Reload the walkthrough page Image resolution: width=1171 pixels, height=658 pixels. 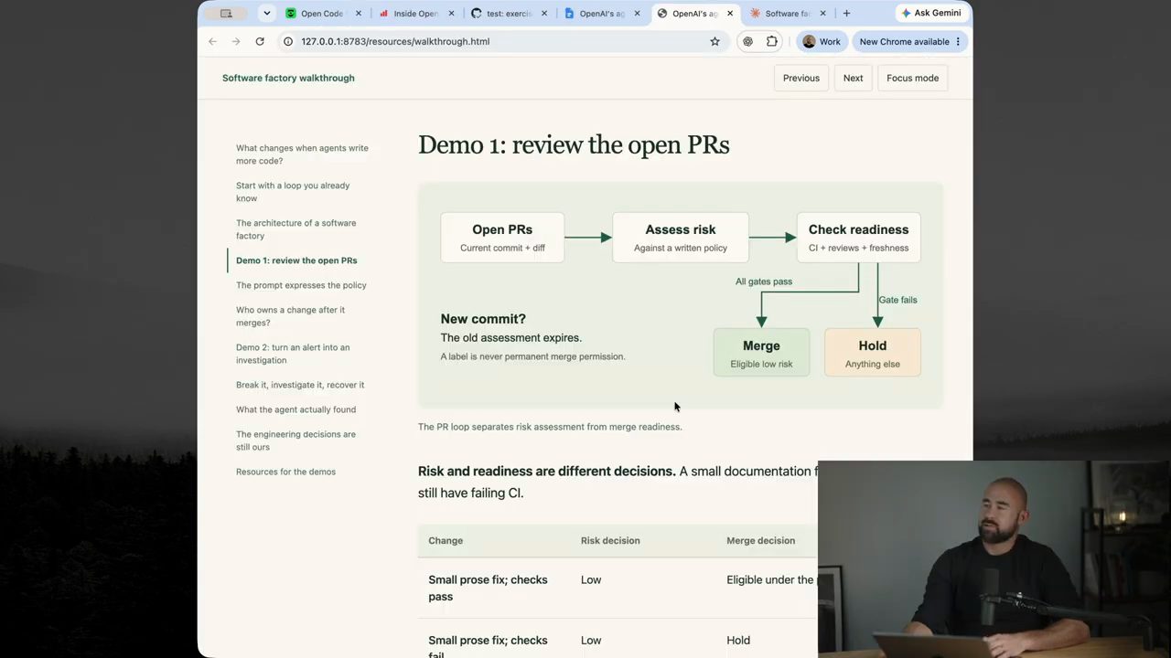260,41
